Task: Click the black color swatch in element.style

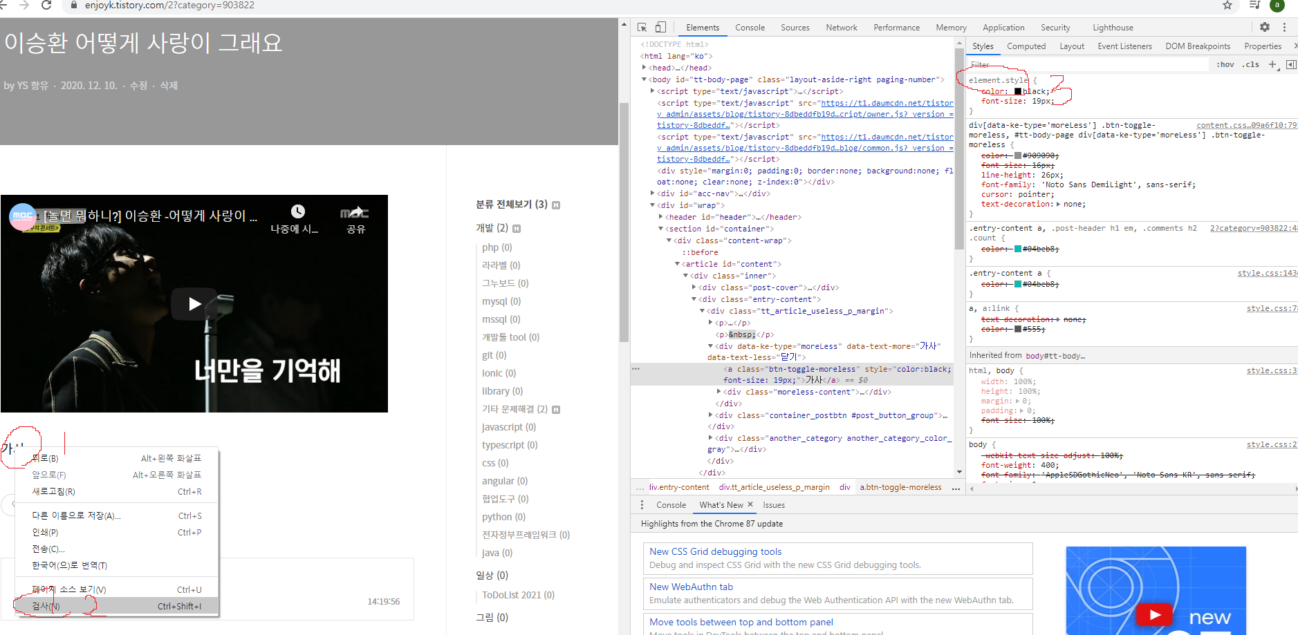Action: click(1018, 91)
